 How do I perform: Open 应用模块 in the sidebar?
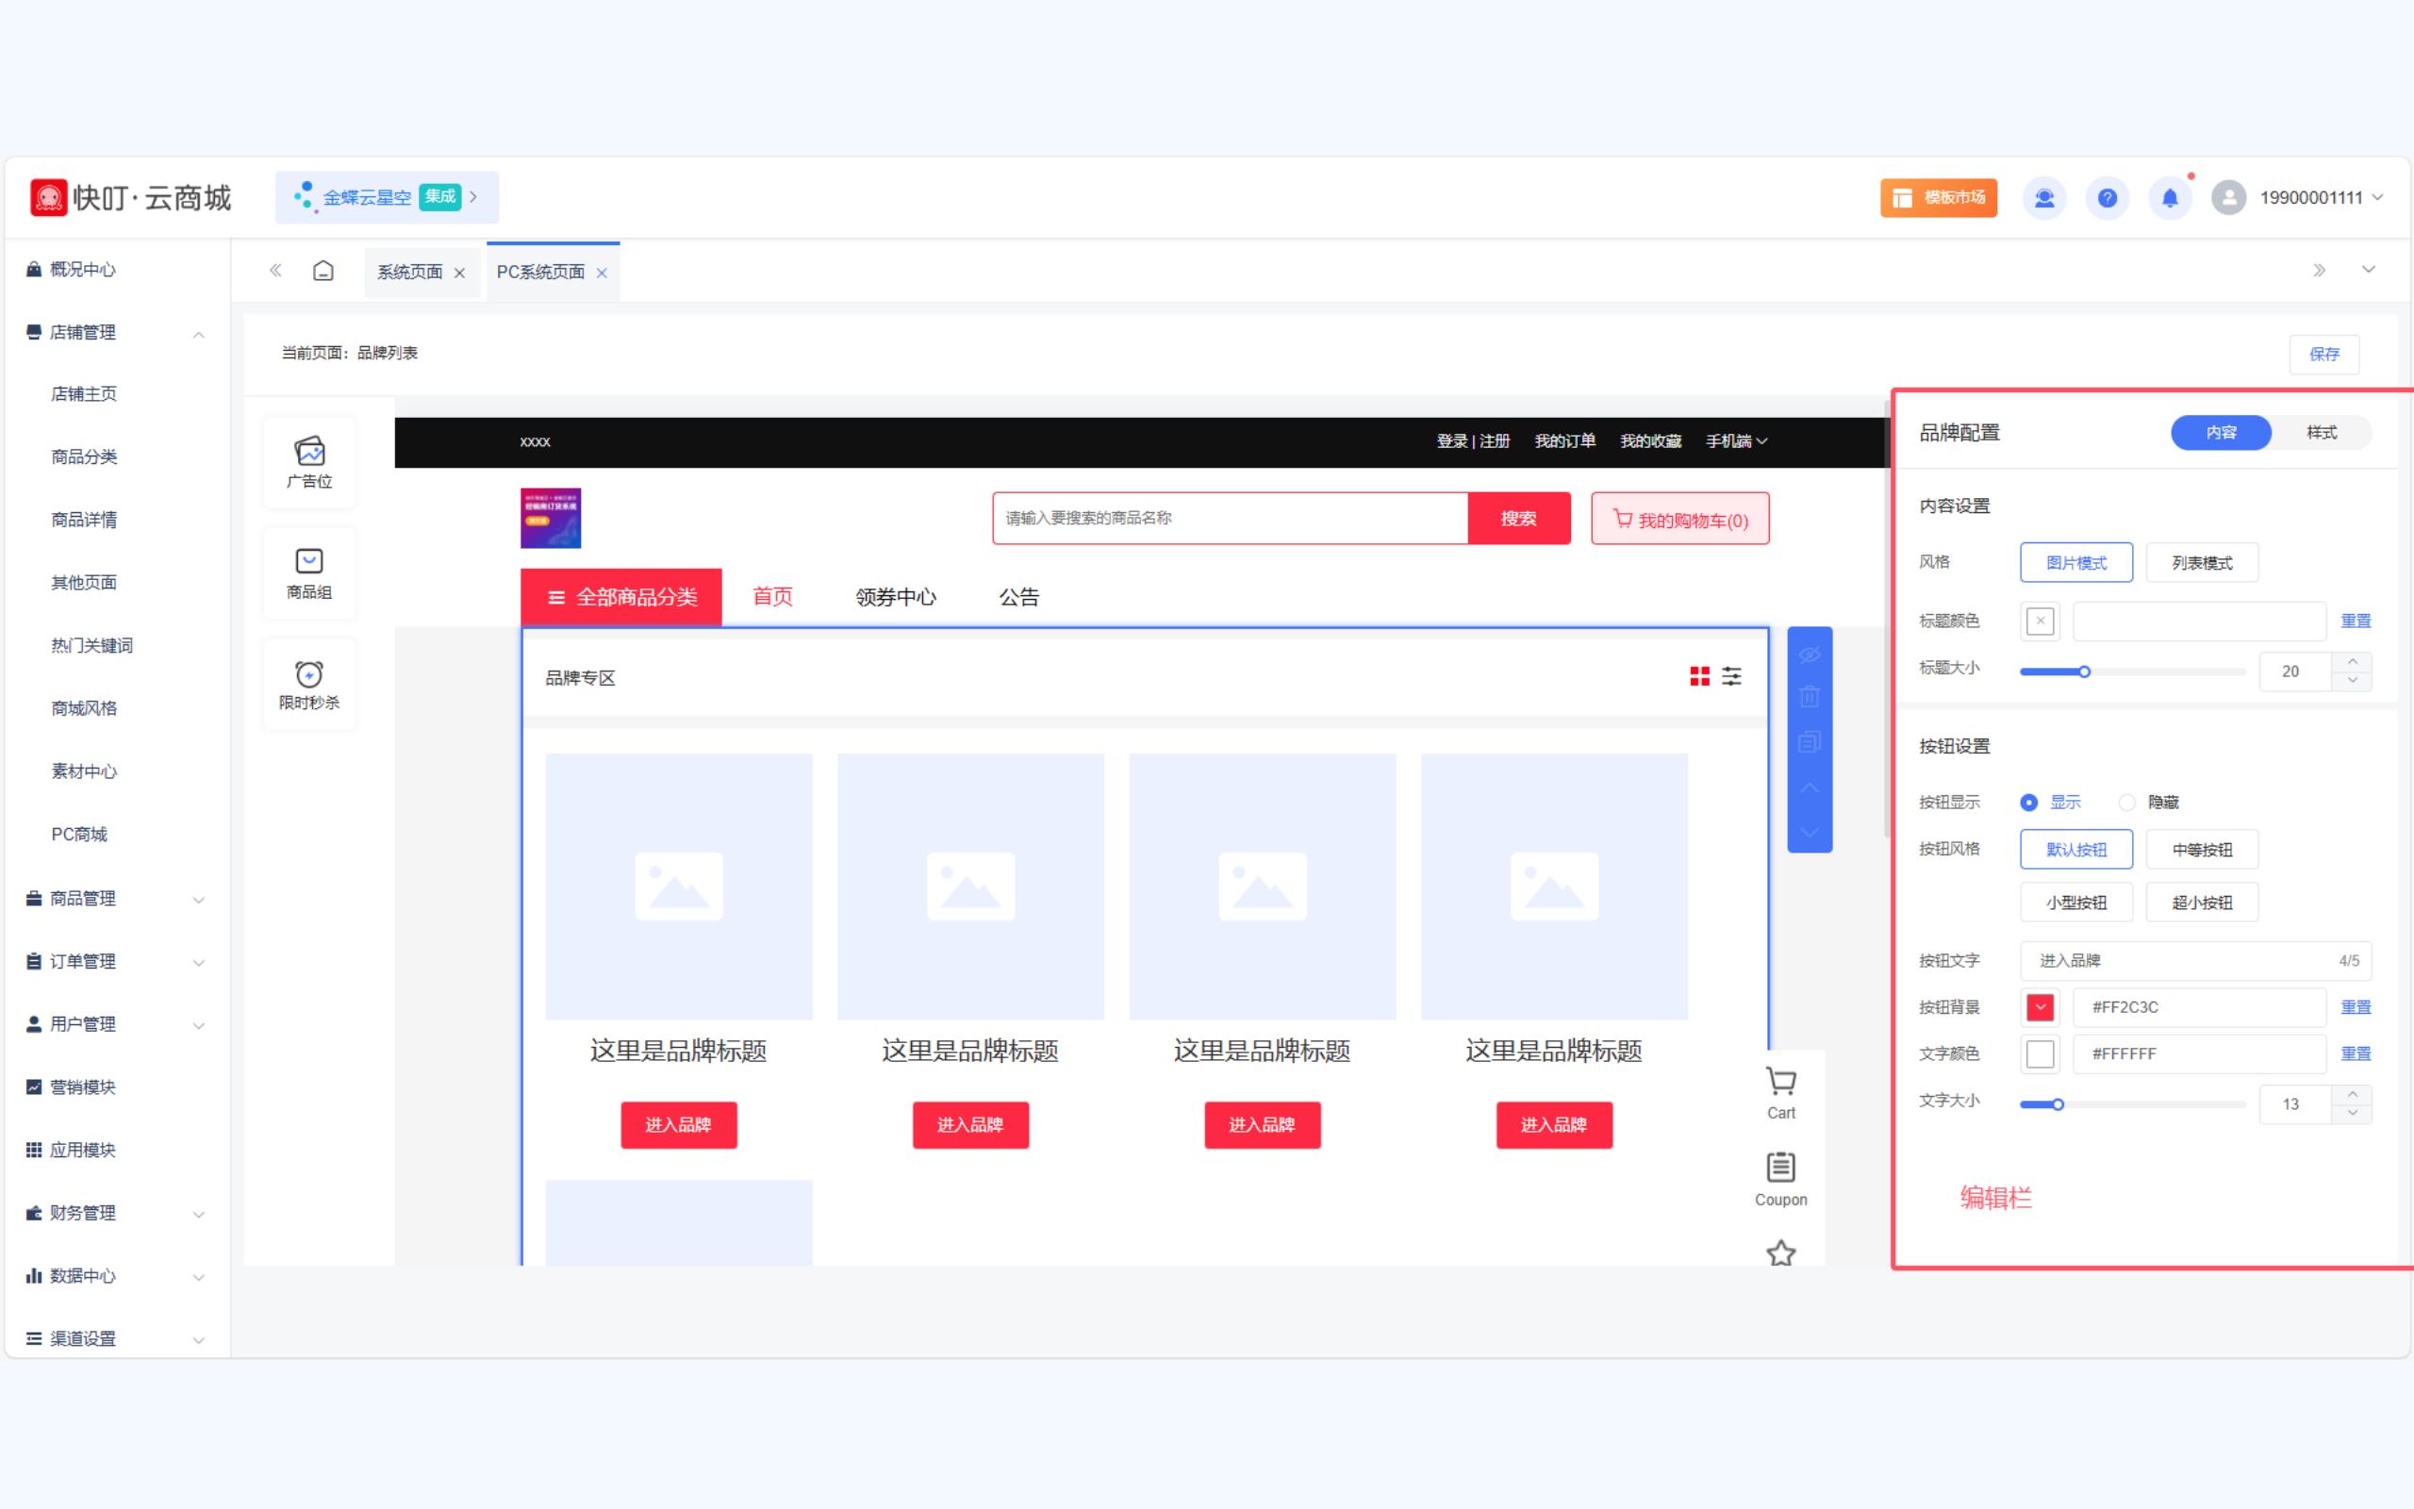pos(83,1150)
